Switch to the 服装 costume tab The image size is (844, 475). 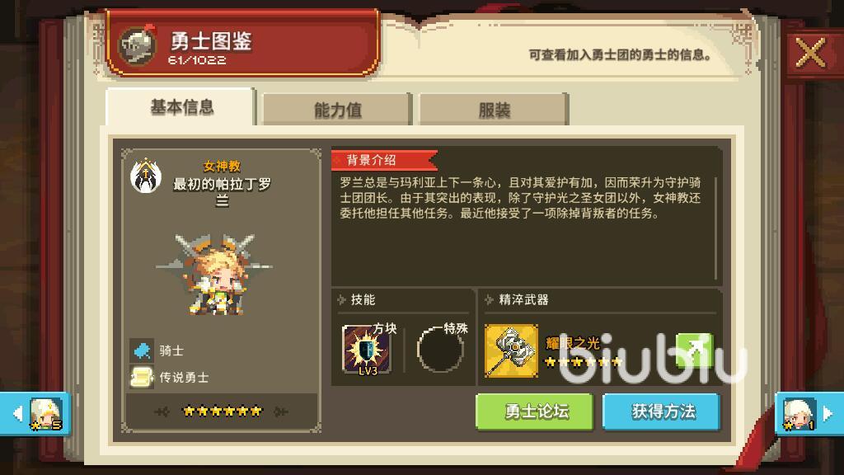tap(494, 110)
